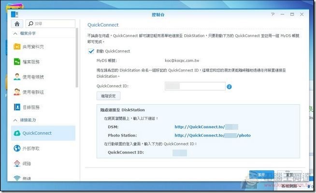This screenshot has height=193, width=316.
Task: Focus the sidebar search field
Action: (50, 24)
